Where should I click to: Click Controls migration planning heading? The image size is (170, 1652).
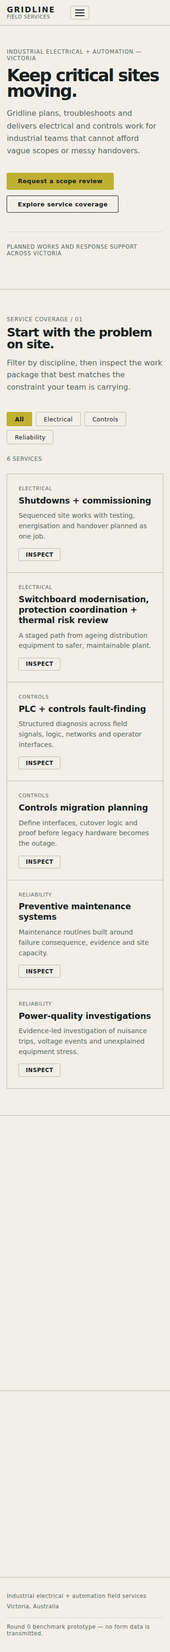(x=83, y=807)
